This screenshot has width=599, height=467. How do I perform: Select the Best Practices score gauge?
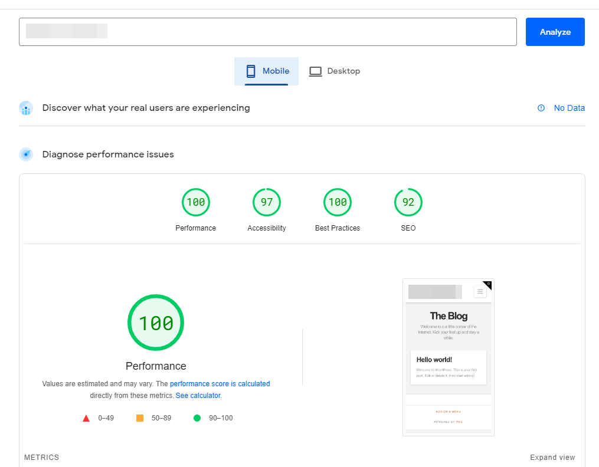click(337, 203)
